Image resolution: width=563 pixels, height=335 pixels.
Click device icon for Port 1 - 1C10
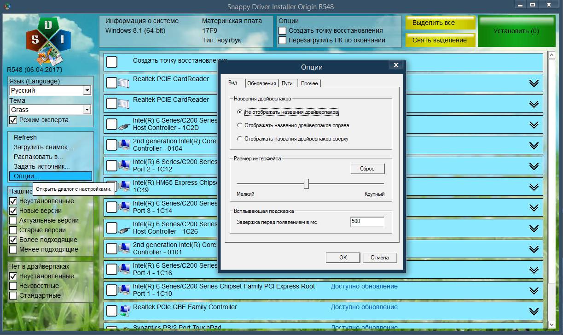click(124, 290)
